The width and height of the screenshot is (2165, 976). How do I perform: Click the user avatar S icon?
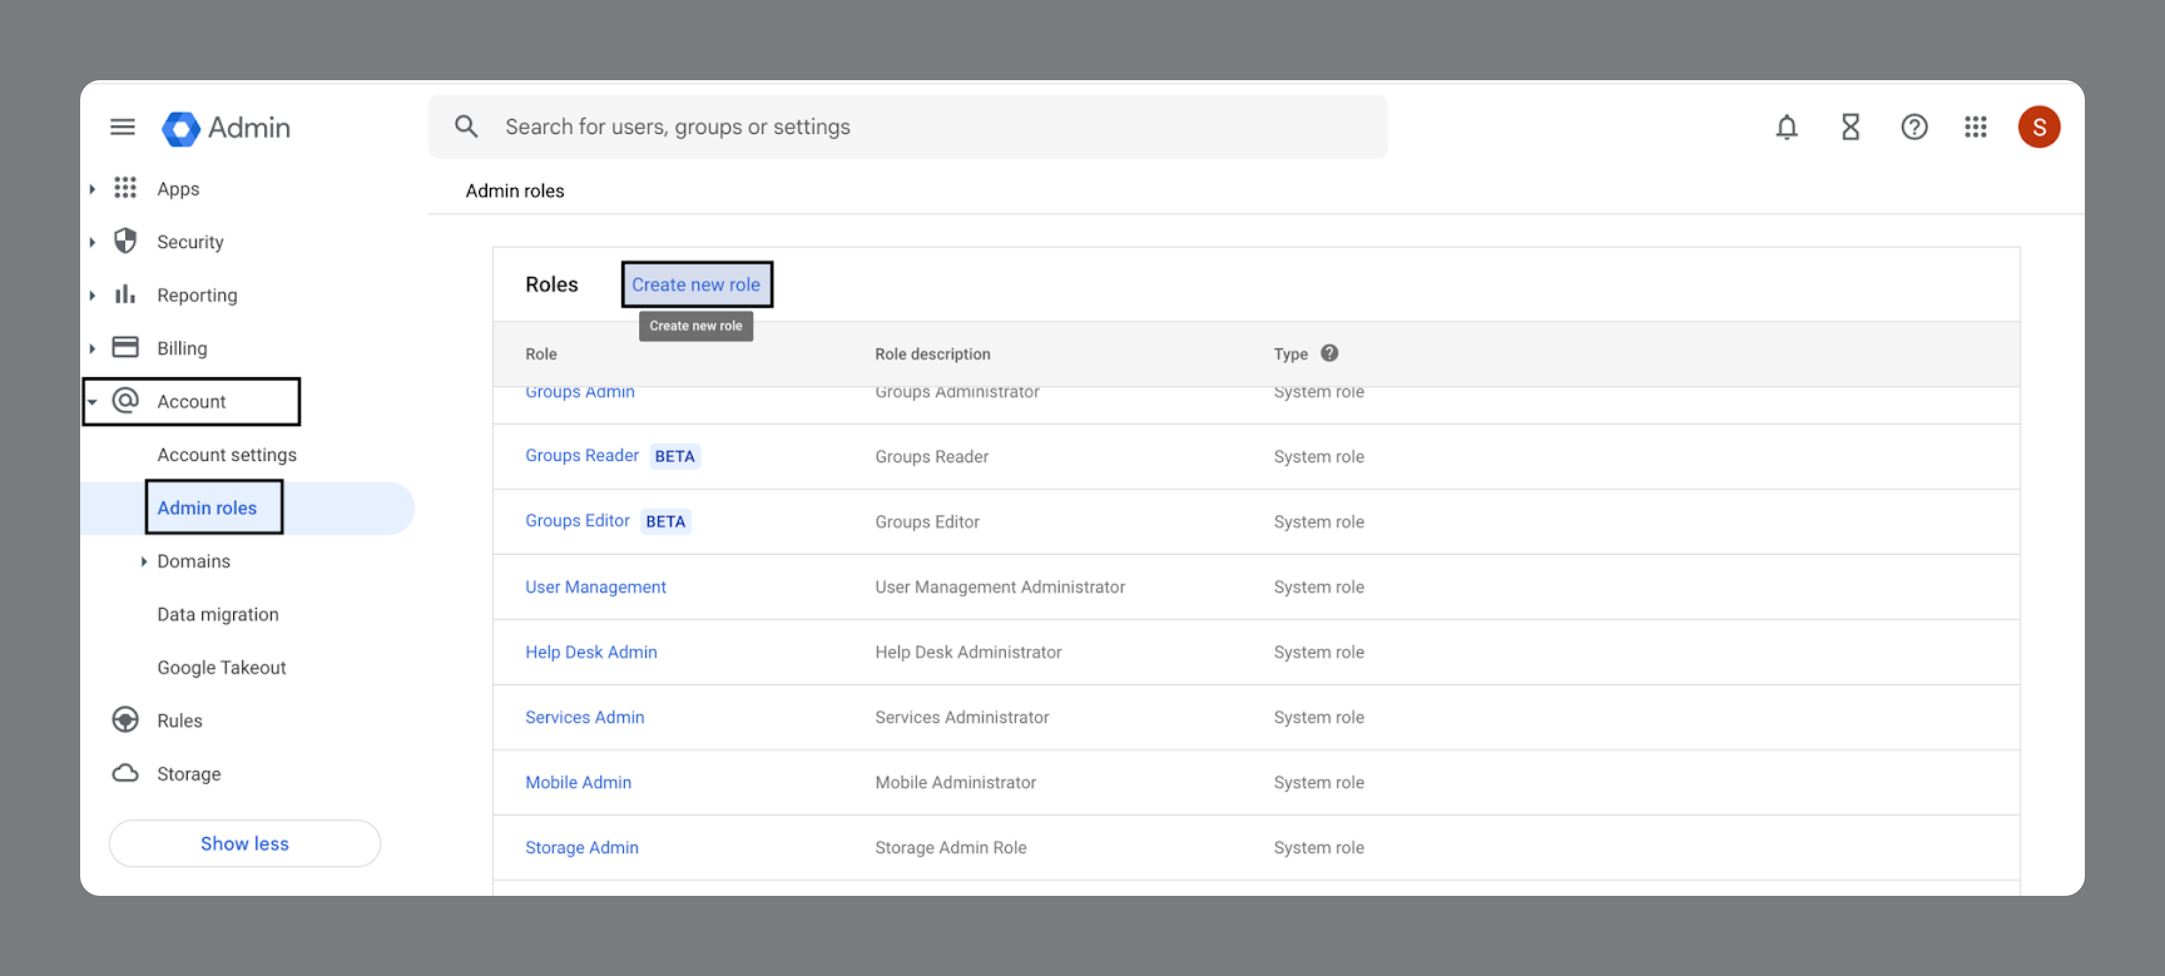point(2038,127)
